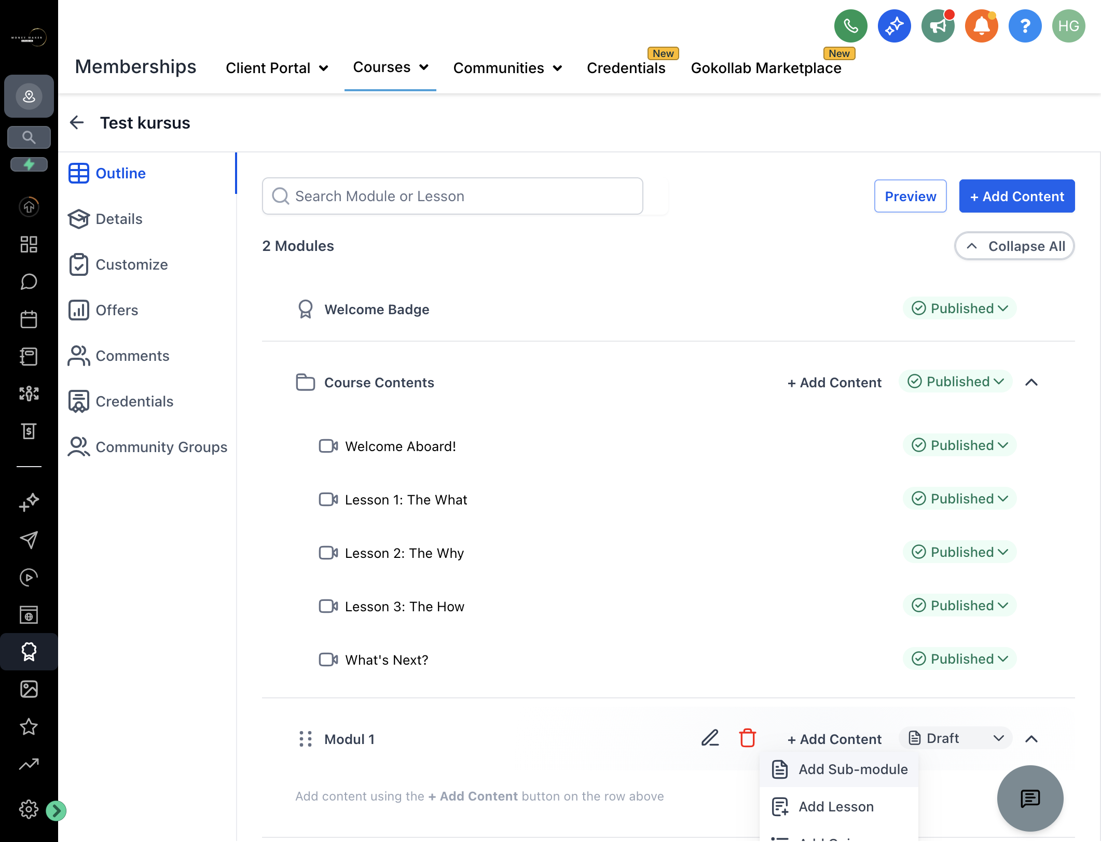Open the orange notifications bell
This screenshot has height=842, width=1101.
(981, 26)
